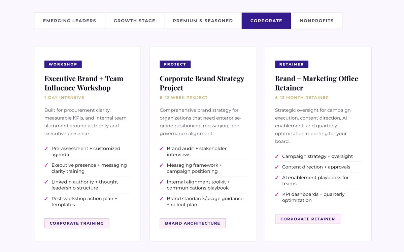The height and width of the screenshot is (252, 404).
Task: Click the Corporate Training button
Action: tap(77, 223)
